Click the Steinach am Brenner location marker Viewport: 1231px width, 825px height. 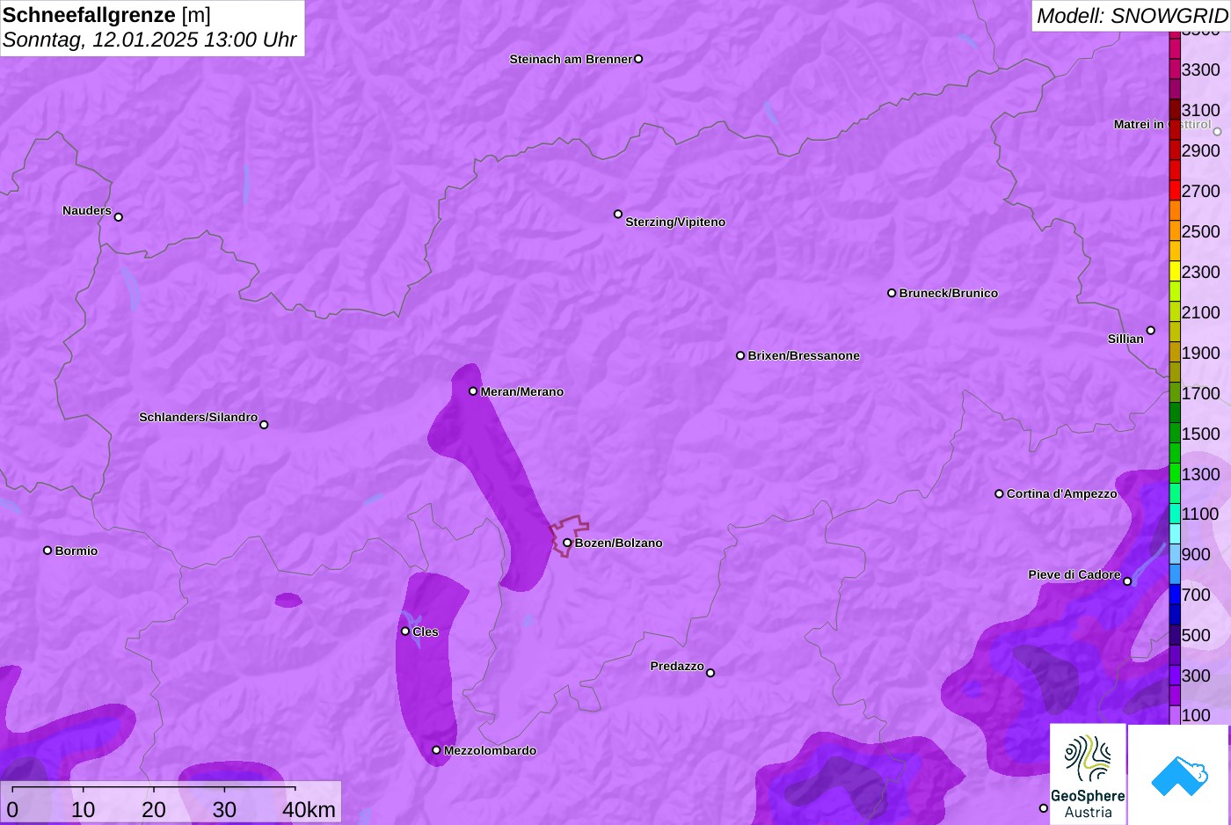point(638,59)
